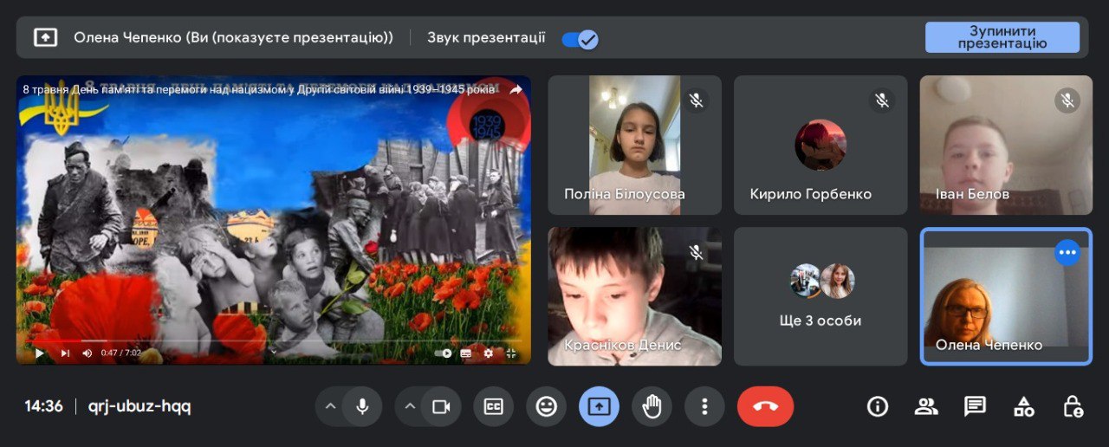Turn off the camera button
This screenshot has height=447, width=1109.
pyautogui.click(x=441, y=407)
